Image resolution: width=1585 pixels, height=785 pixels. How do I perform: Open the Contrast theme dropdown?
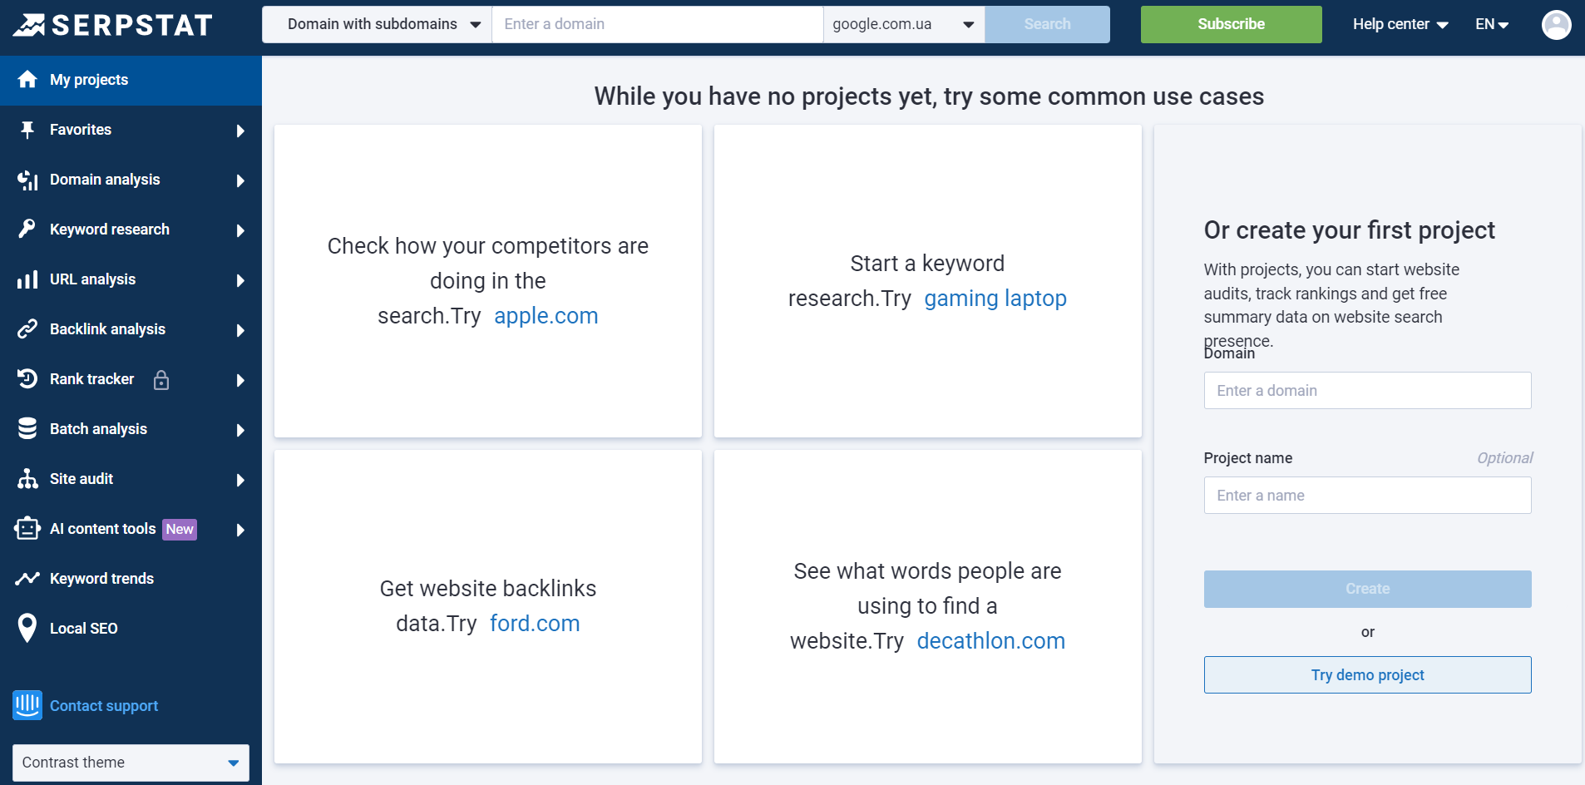[131, 763]
